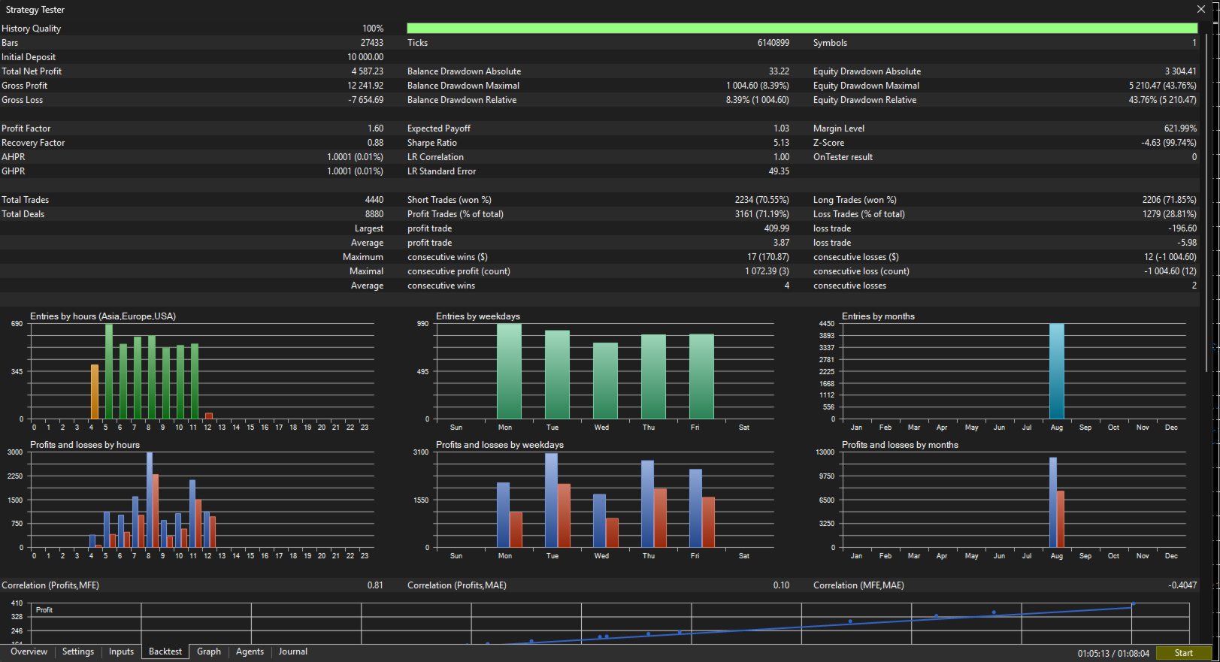Switch to the Settings tab
This screenshot has width=1220, height=662.
pyautogui.click(x=78, y=651)
